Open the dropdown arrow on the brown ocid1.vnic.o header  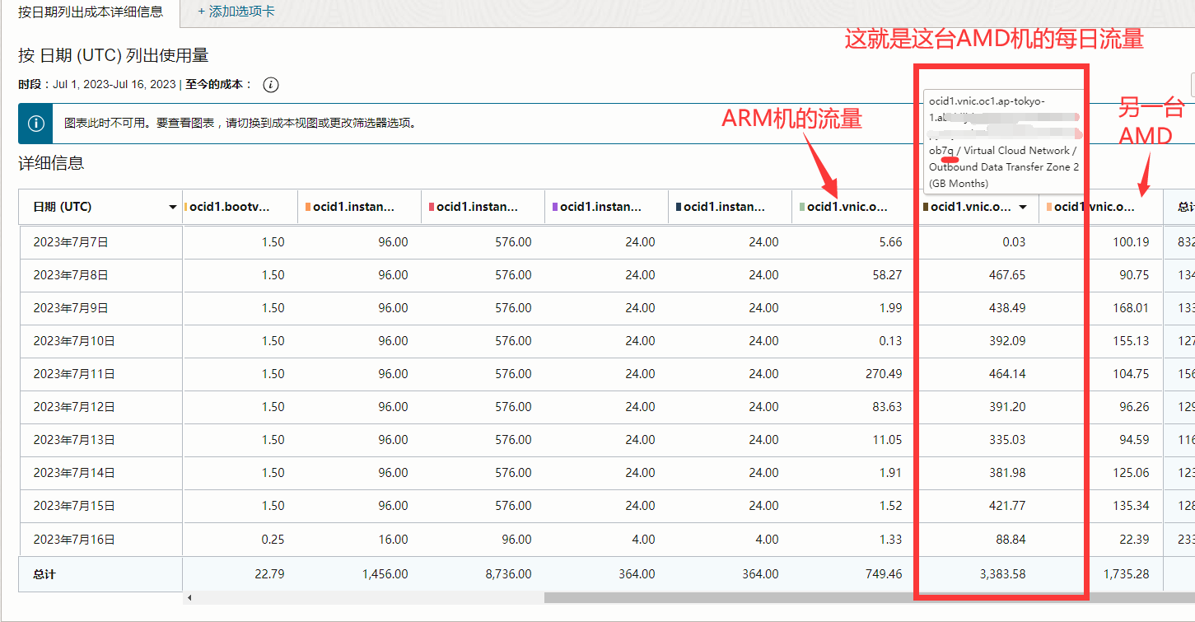click(x=1023, y=207)
